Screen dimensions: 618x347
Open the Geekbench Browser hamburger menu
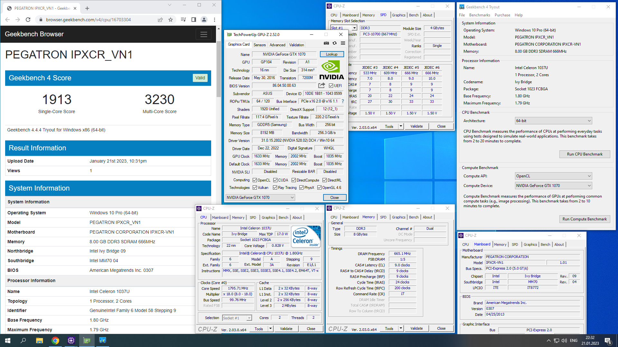[x=204, y=34]
